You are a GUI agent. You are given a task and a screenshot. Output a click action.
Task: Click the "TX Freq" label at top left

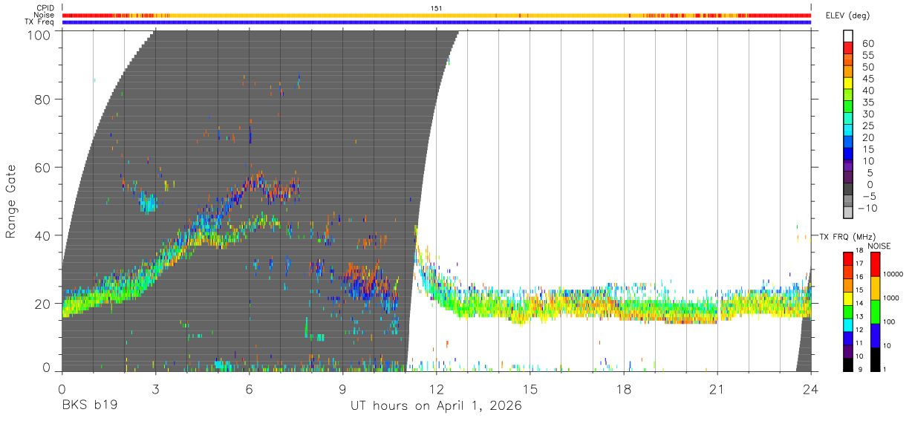pos(40,22)
